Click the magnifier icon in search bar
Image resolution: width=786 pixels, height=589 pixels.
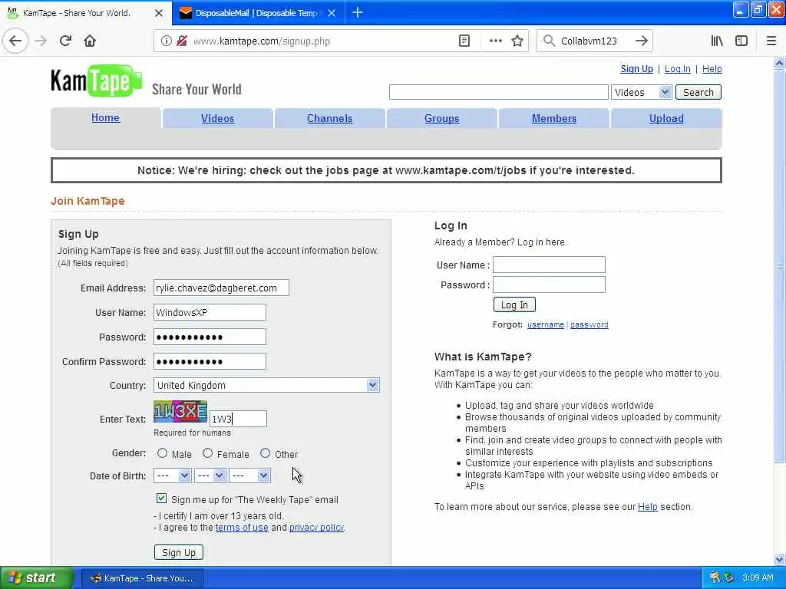(x=550, y=41)
